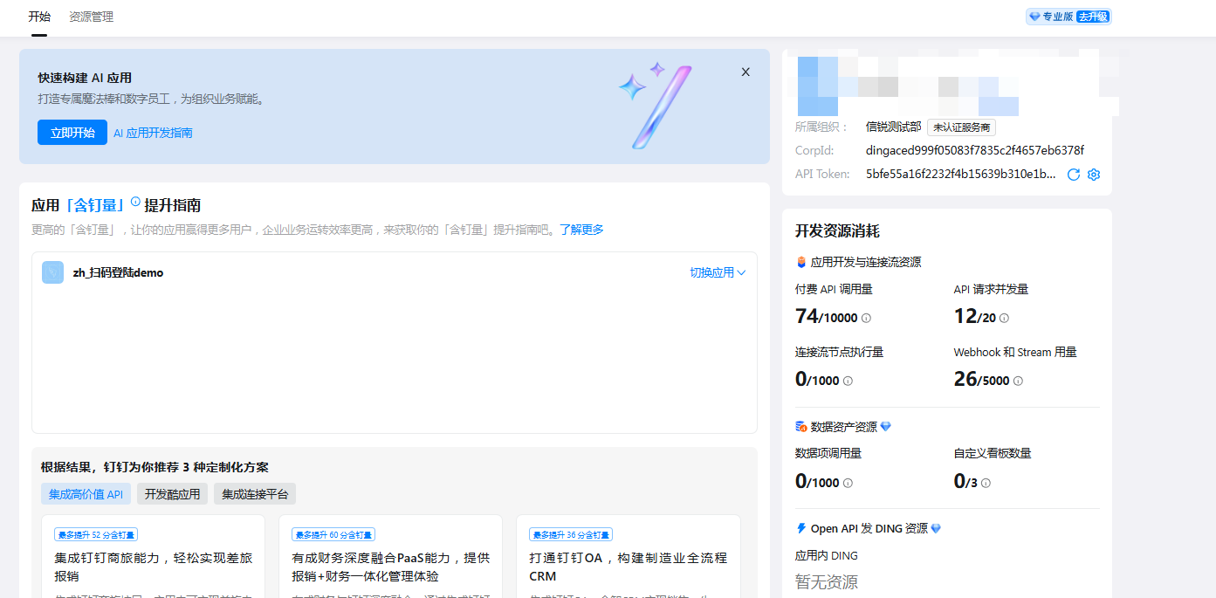Click info icon beside 数据项调用量 0/1000
The width and height of the screenshot is (1216, 598).
[x=848, y=483]
